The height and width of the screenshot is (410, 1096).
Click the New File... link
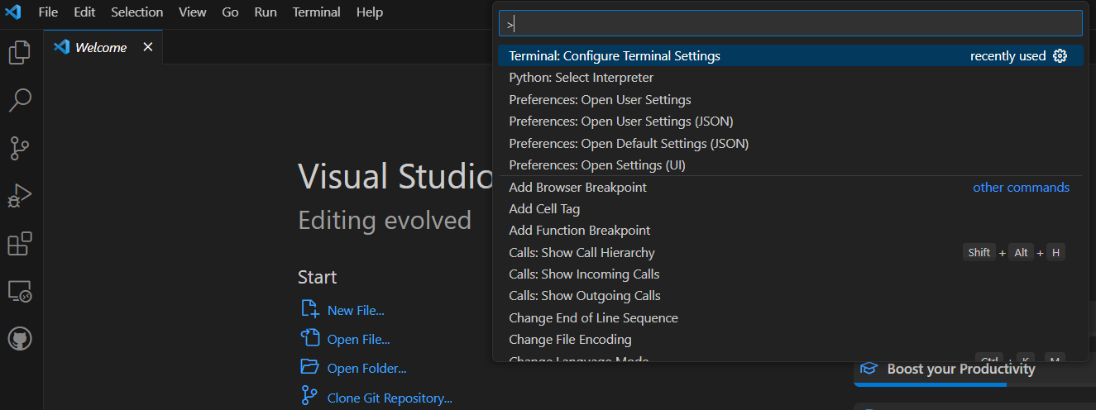356,311
